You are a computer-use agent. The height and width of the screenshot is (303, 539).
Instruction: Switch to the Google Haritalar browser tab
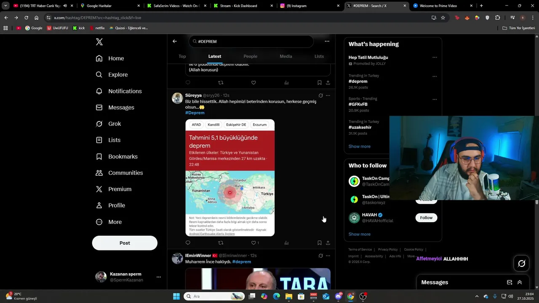(x=110, y=6)
